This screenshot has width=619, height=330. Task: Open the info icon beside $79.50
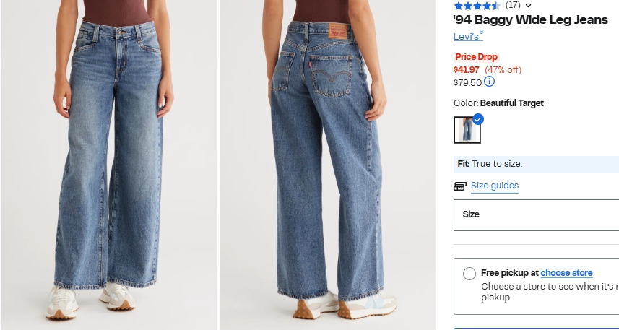pyautogui.click(x=489, y=82)
